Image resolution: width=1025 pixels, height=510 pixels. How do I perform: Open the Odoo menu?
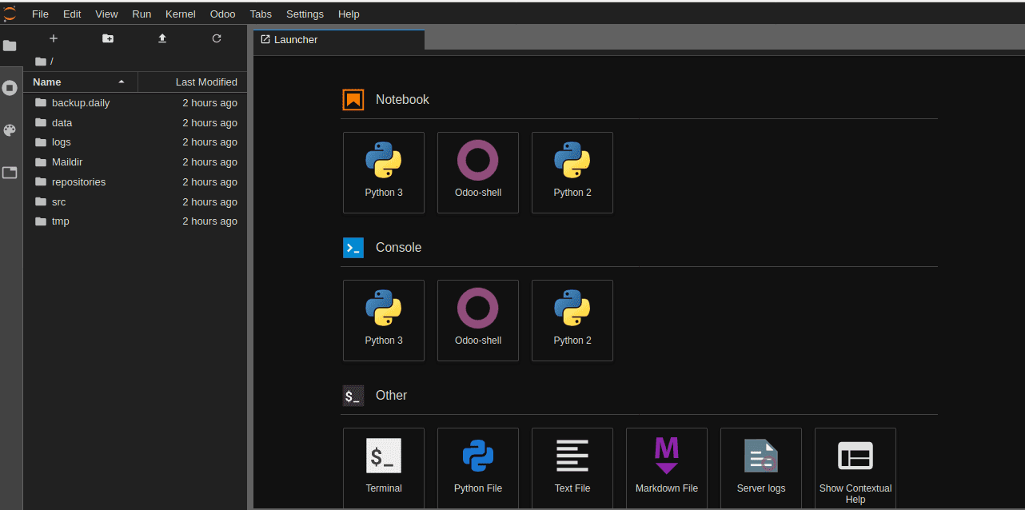[x=223, y=14]
